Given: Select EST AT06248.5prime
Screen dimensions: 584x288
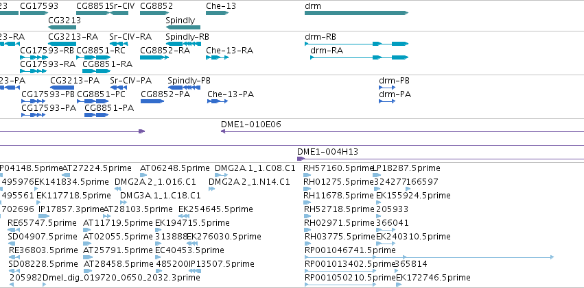Looking at the screenshot, I should [175, 168].
